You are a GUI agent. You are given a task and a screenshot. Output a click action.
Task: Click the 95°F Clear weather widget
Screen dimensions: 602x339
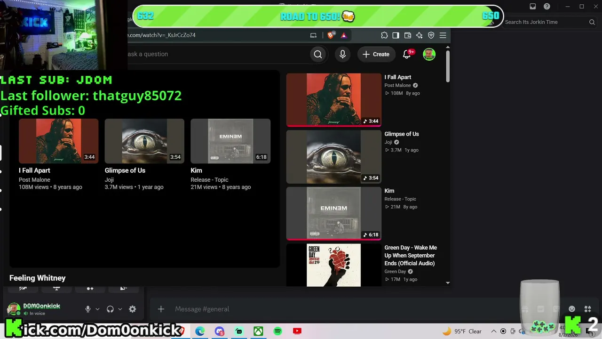tap(462, 331)
